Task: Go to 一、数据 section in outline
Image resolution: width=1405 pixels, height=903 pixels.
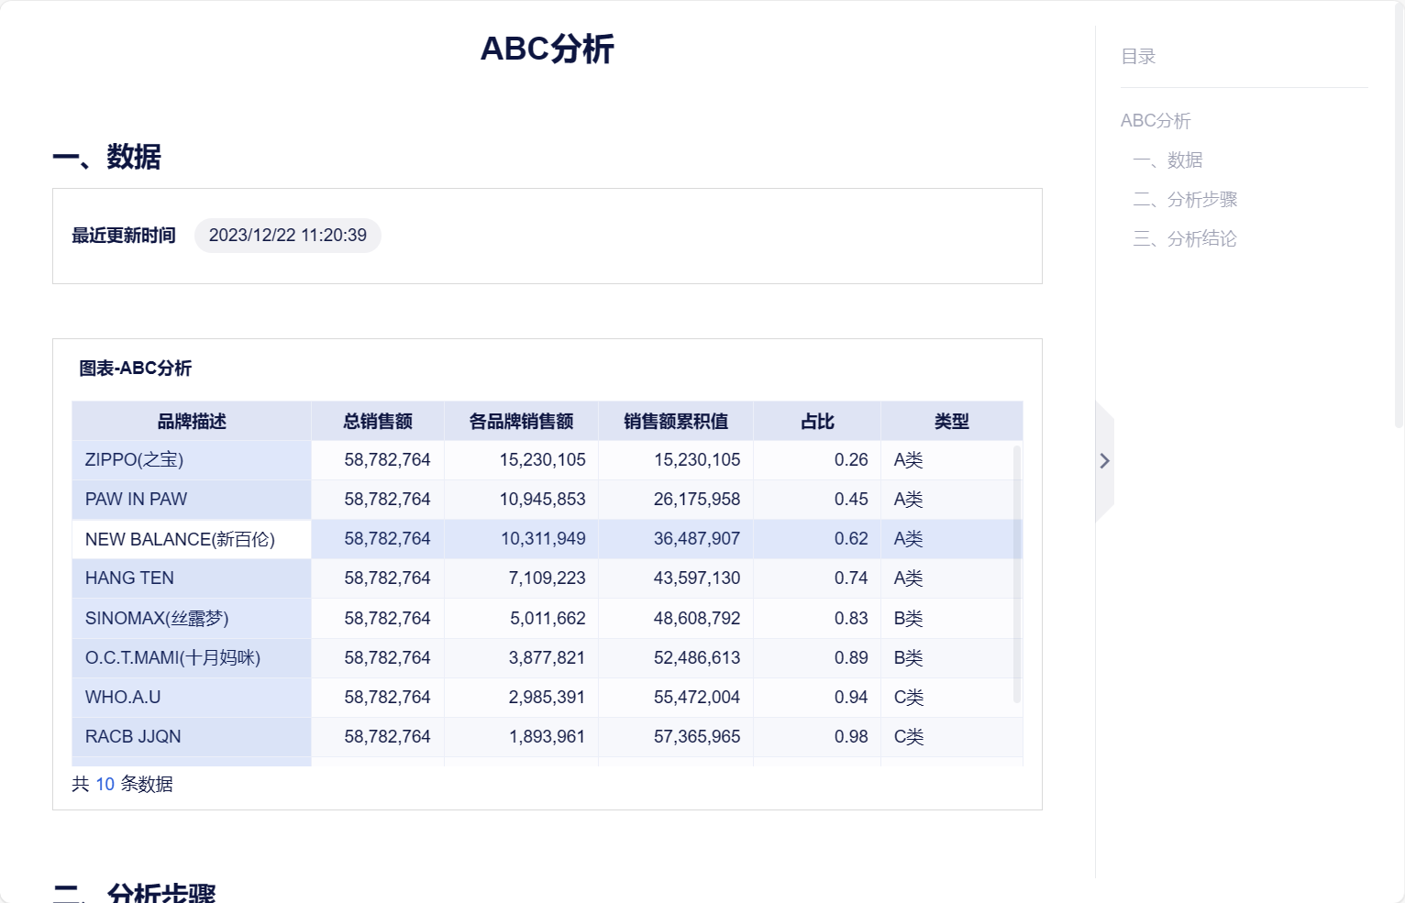Action: 1167,160
